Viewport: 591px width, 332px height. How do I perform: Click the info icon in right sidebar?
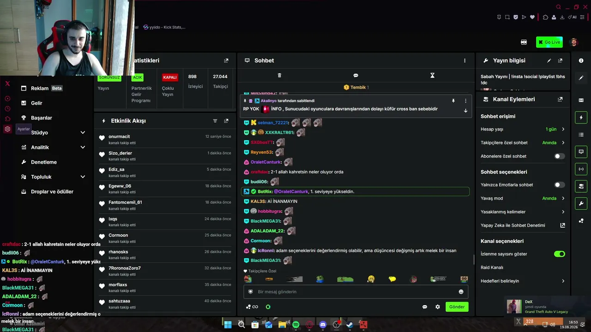[x=581, y=60]
